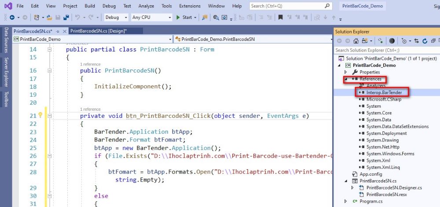
Task: Open PrintBarCode_Demo project scope dropdown
Action: tap(170, 40)
